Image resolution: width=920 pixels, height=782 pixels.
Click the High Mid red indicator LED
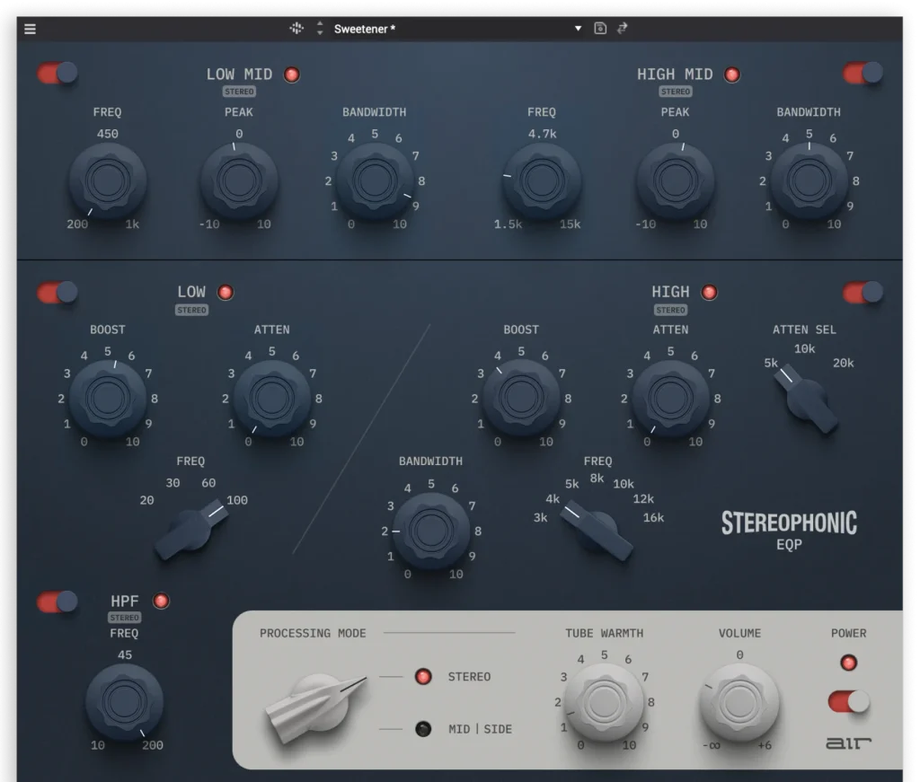coord(731,75)
